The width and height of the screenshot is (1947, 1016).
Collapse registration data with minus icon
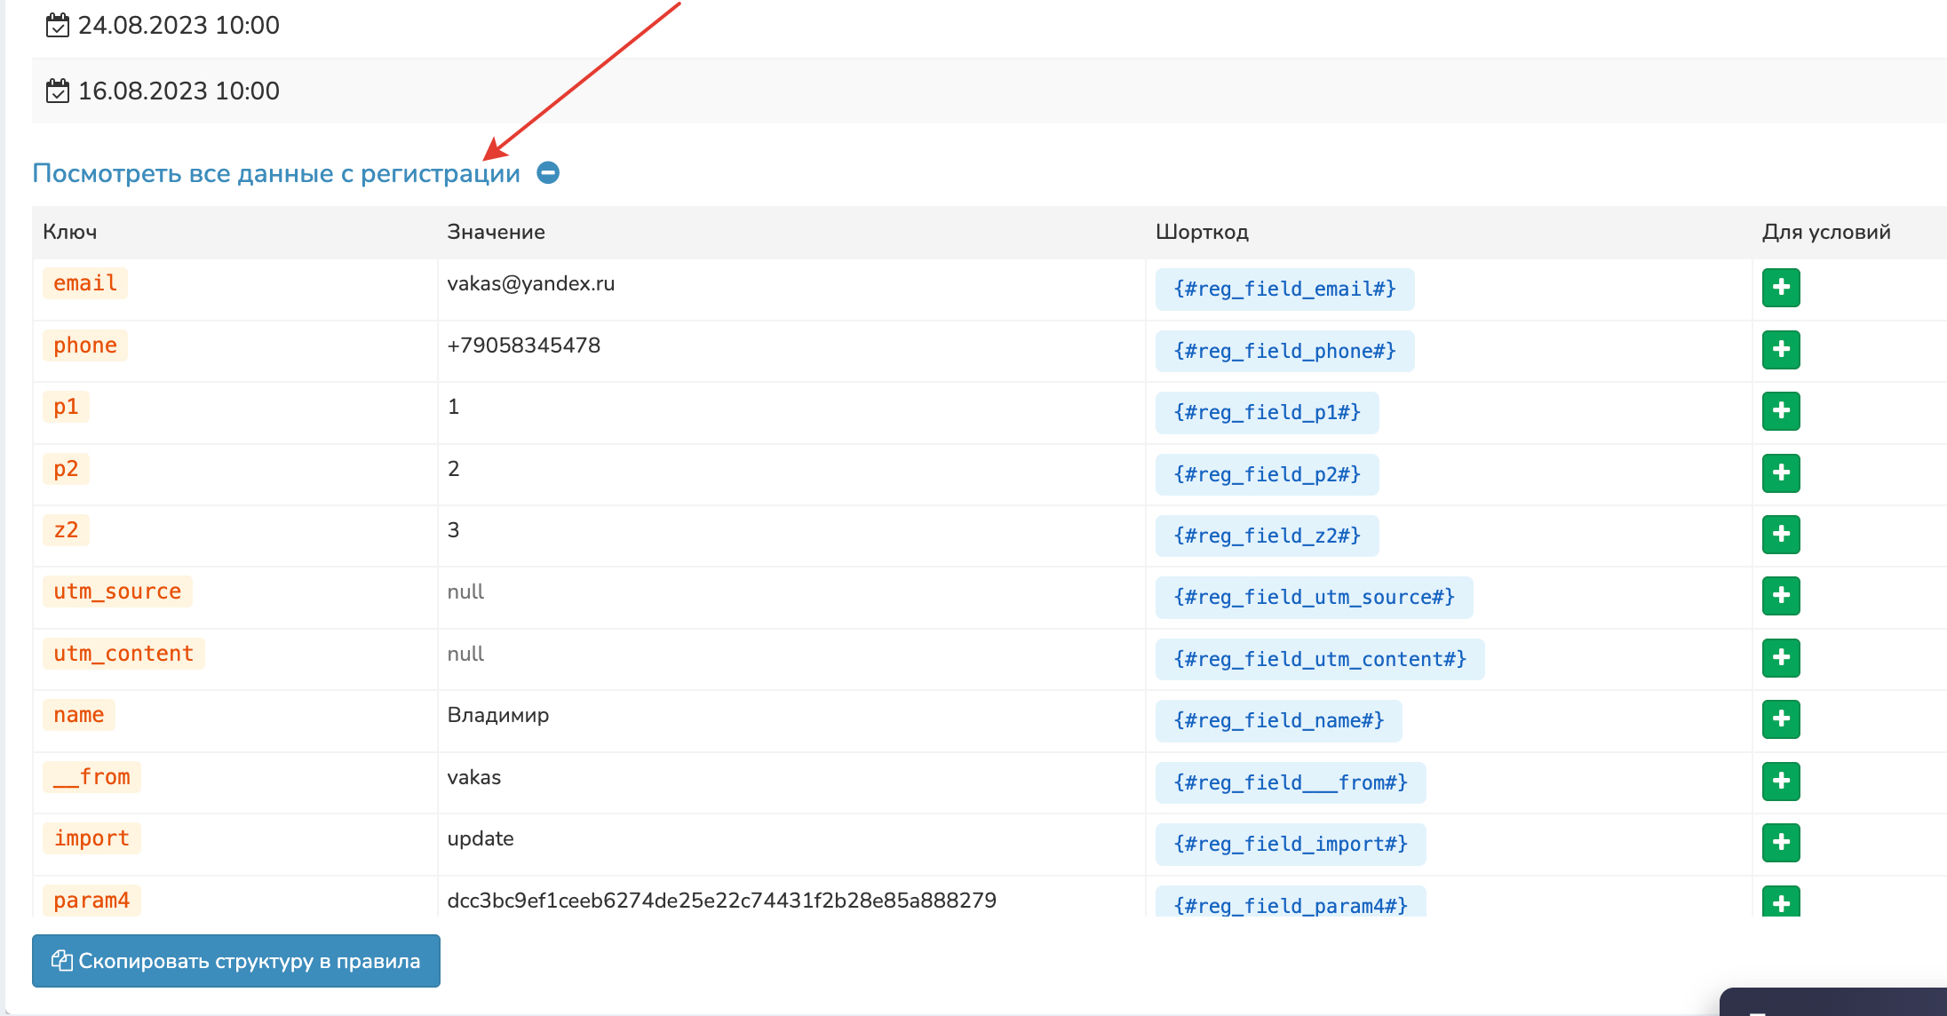point(548,172)
